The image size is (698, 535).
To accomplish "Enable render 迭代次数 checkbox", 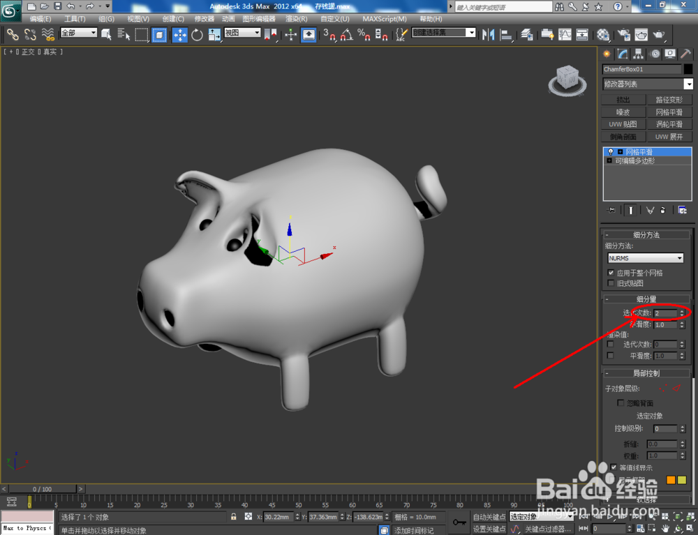I will coord(610,344).
